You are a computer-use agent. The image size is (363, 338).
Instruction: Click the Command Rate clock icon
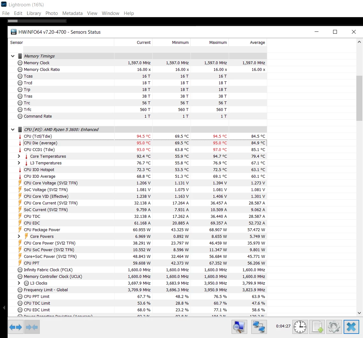click(x=20, y=116)
